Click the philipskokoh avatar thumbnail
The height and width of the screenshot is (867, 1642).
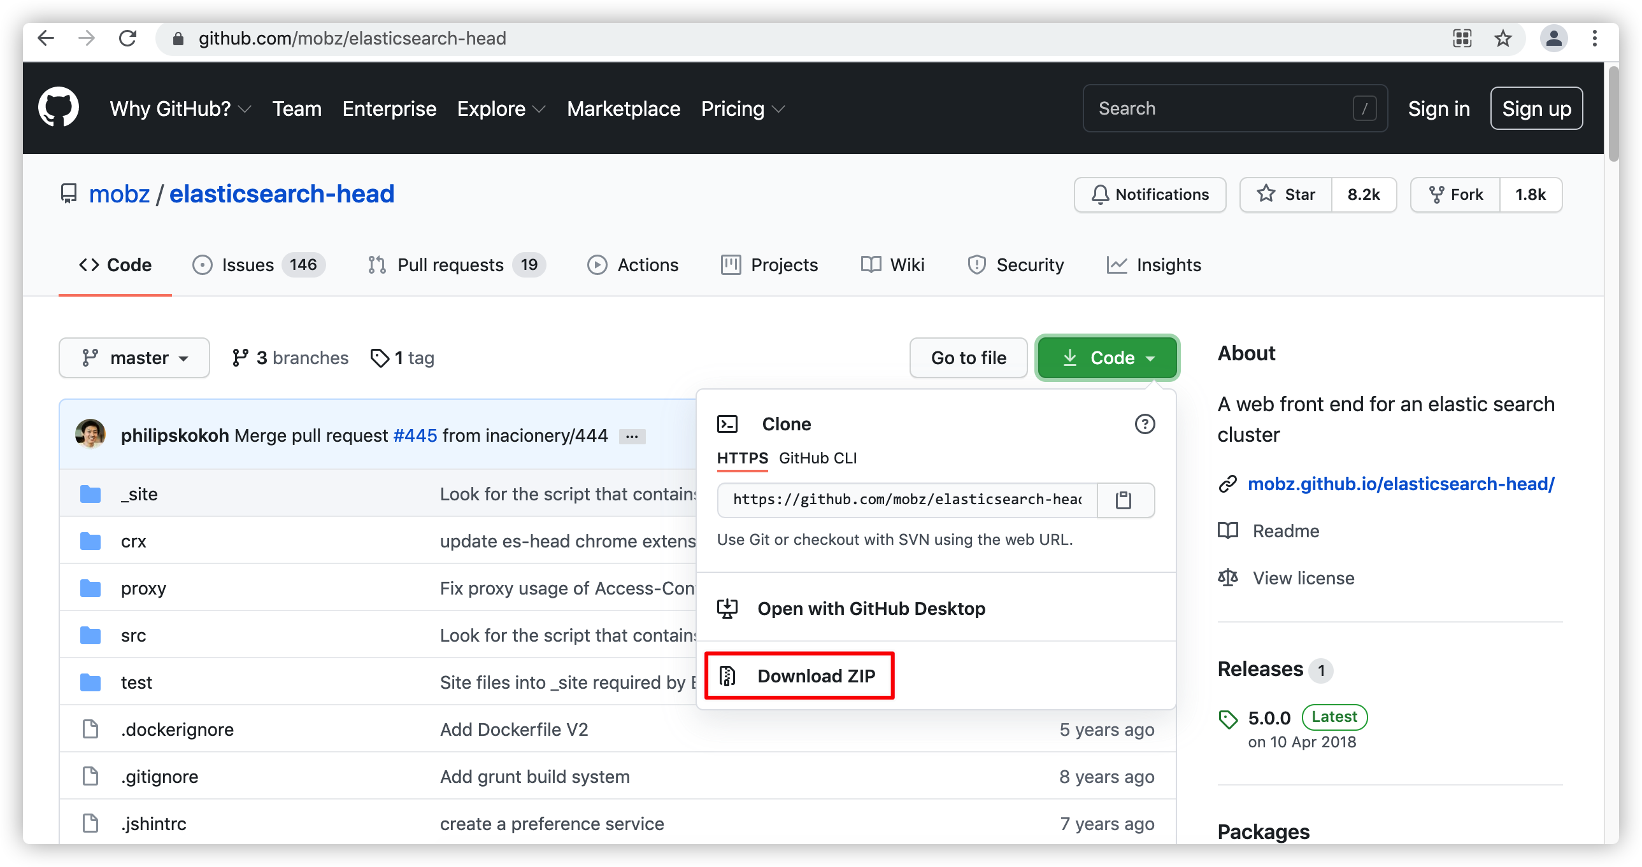tap(90, 435)
